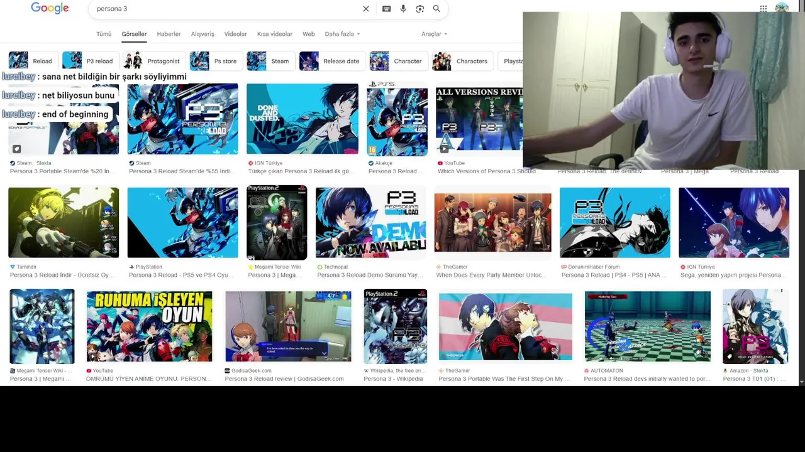The width and height of the screenshot is (805, 452).
Task: Open the AUTOMATON gameplay screenshot
Action: [648, 326]
